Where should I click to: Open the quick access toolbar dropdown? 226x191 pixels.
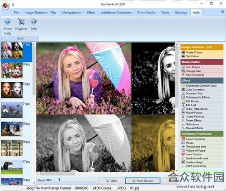pyautogui.click(x=13, y=5)
